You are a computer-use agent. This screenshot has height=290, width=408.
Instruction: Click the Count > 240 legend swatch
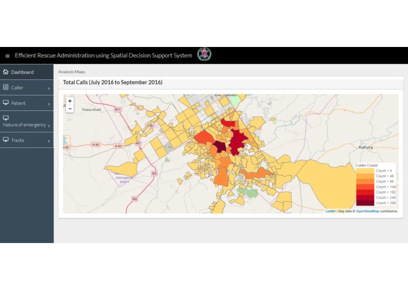click(x=365, y=198)
